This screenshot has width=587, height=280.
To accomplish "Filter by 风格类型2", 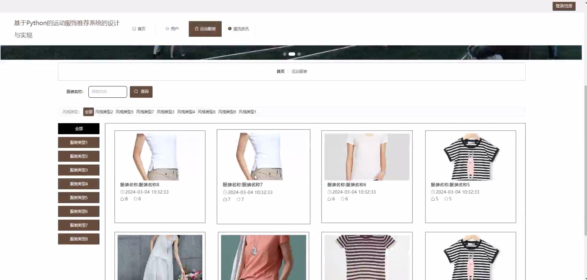I will [104, 112].
